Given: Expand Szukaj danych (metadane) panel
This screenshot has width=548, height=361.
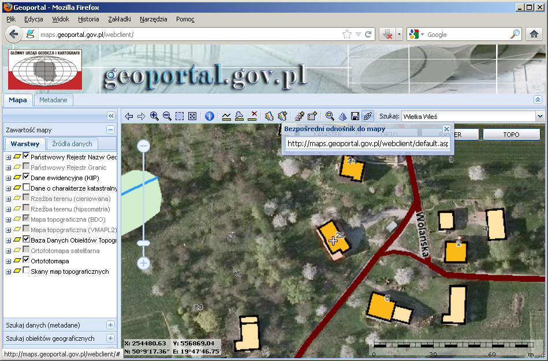Looking at the screenshot, I should click(x=110, y=325).
